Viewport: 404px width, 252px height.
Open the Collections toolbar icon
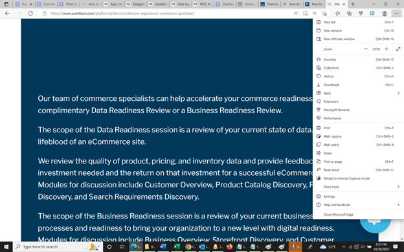coord(349,14)
